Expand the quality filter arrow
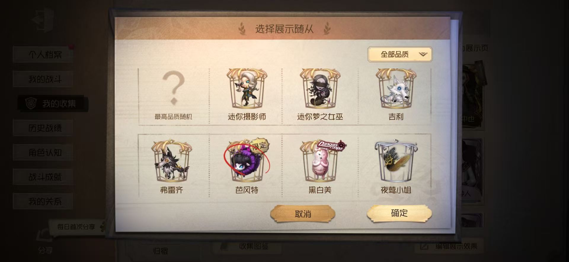 coord(423,54)
